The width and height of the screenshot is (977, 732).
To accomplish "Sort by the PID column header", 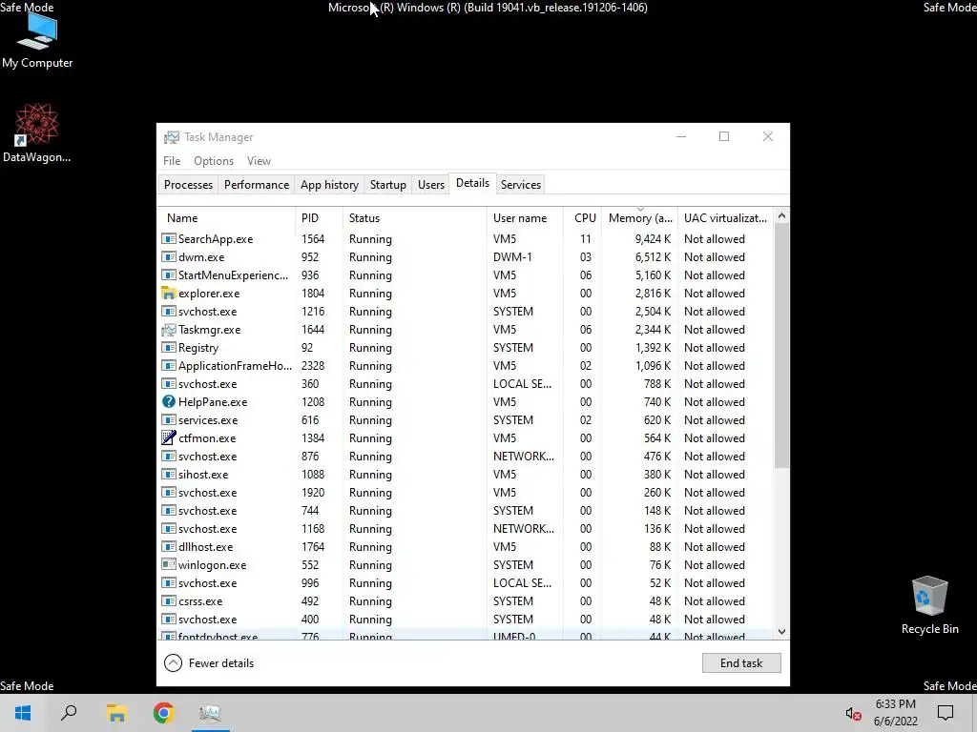I will coord(319,218).
